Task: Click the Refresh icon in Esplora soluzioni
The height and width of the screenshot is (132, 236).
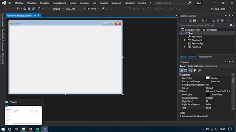Action: [x=214, y=21]
